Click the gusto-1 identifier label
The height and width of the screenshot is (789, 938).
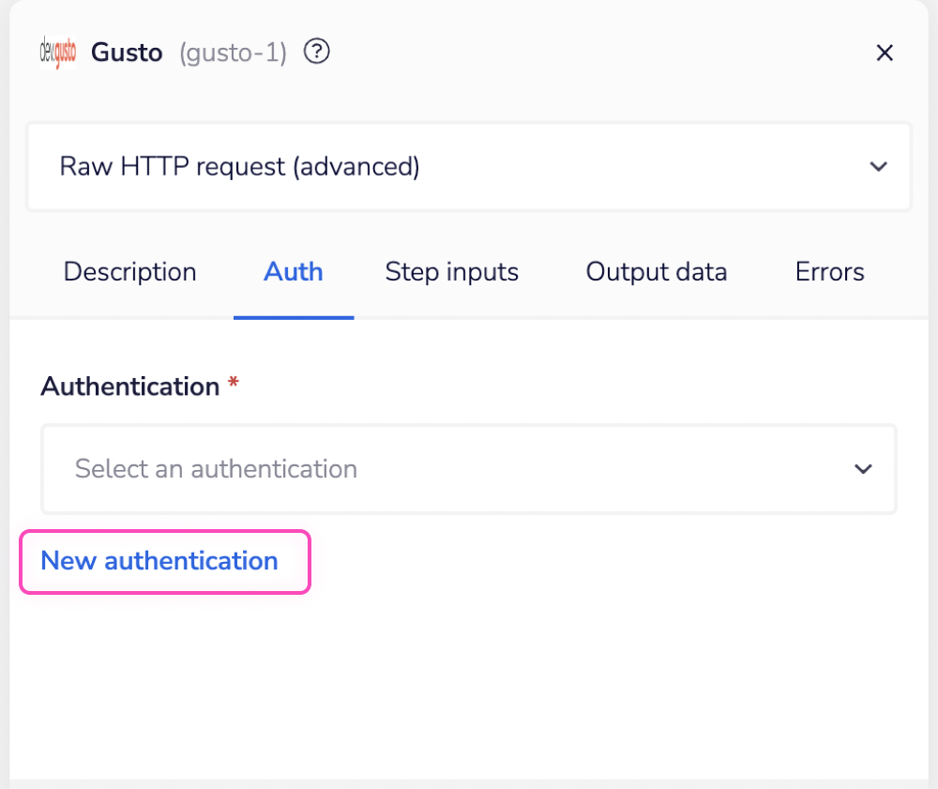click(231, 53)
